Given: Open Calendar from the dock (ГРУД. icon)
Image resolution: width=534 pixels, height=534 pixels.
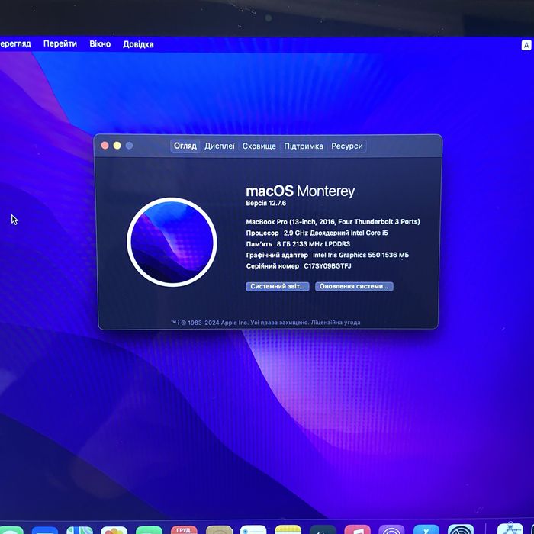Looking at the screenshot, I should tap(184, 529).
